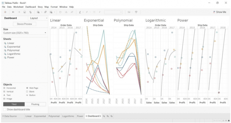This screenshot has width=231, height=123.
Task: Click the Tableau logo start icon in toolbar
Action: (5, 12)
